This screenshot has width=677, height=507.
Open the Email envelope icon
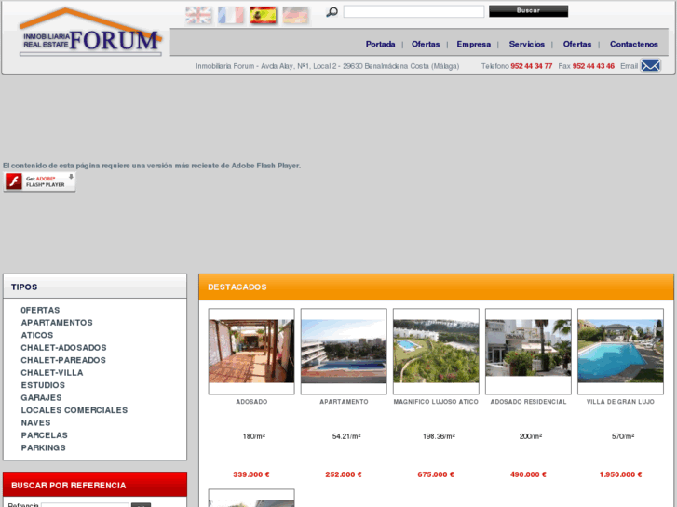(x=650, y=66)
